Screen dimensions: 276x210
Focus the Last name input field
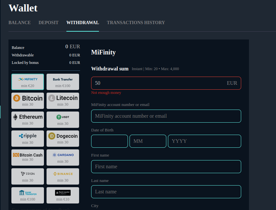point(166,192)
